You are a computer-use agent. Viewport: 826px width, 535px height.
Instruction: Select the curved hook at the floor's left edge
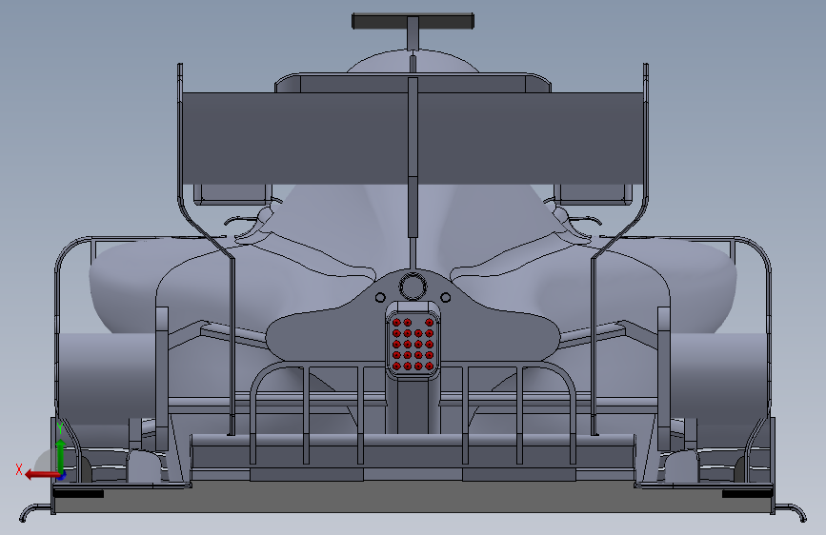pos(34,512)
